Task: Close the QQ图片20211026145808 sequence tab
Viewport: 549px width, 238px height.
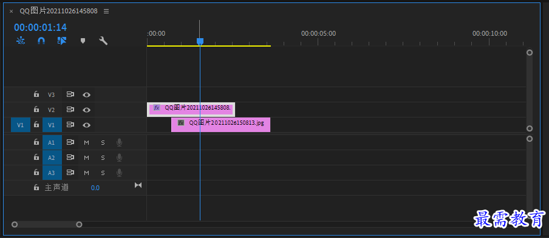Action: tap(11, 11)
